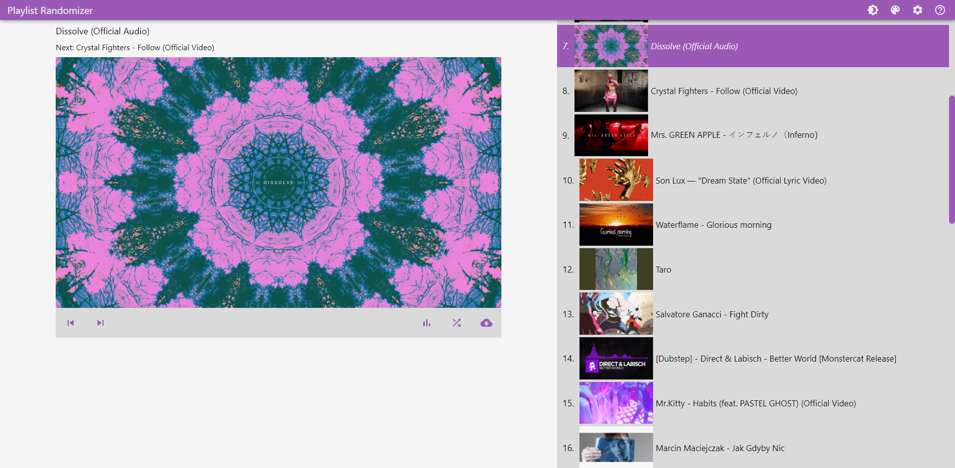
Task: Download the current song
Action: [486, 323]
